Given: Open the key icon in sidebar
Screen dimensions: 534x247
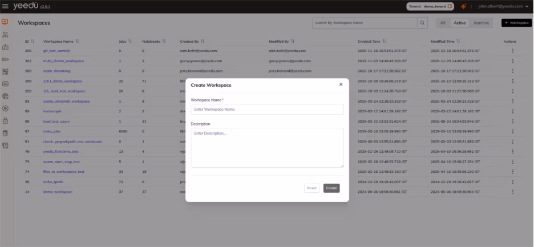Looking at the screenshot, I should (5, 59).
